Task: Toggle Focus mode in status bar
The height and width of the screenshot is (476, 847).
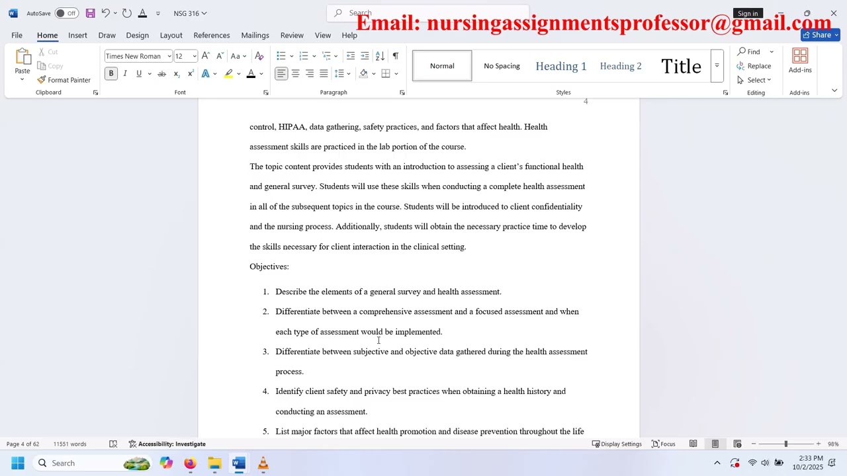Action: click(664, 444)
